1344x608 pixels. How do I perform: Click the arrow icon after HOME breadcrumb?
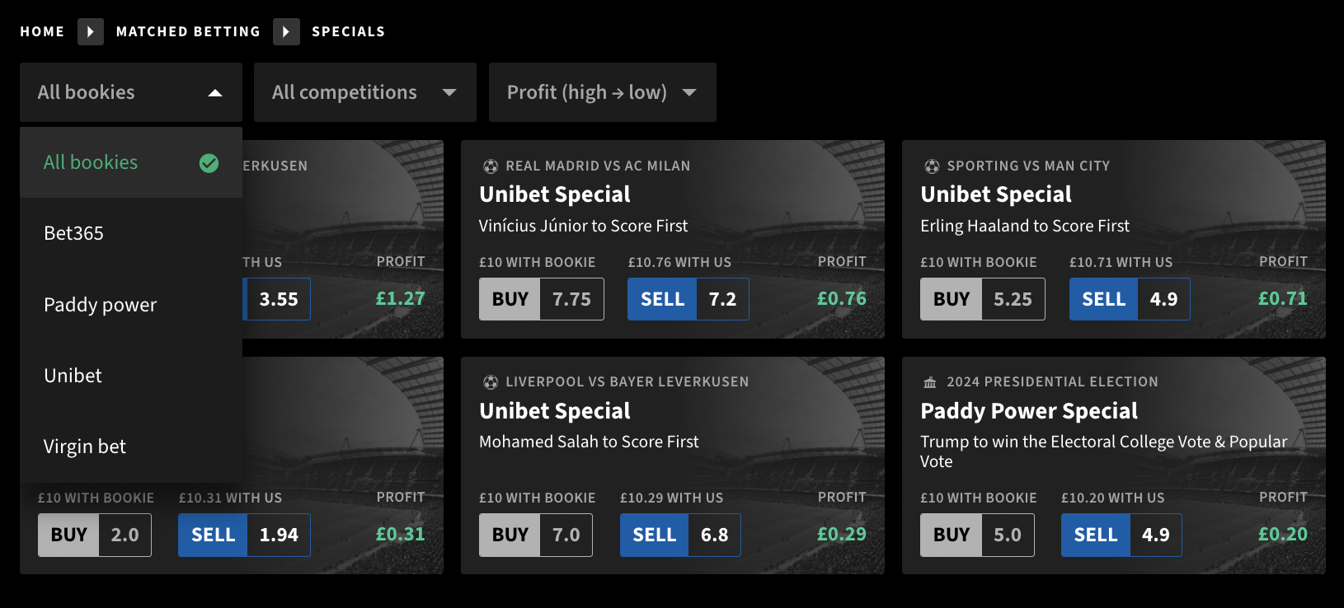(x=91, y=31)
